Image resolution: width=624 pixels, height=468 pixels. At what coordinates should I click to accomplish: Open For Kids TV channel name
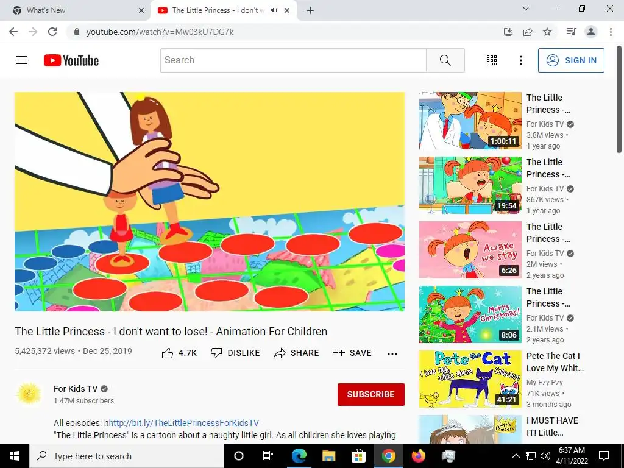76,389
